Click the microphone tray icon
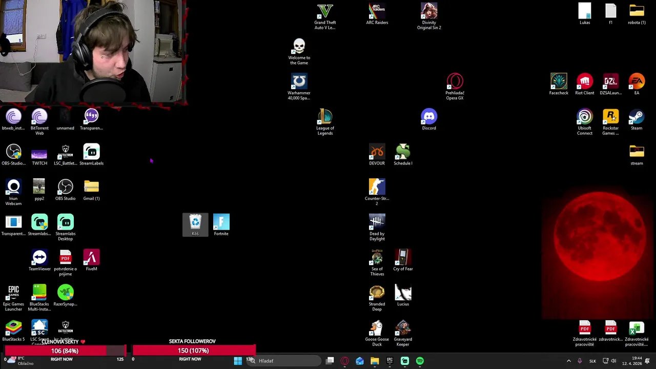656x369 pixels. [580, 361]
